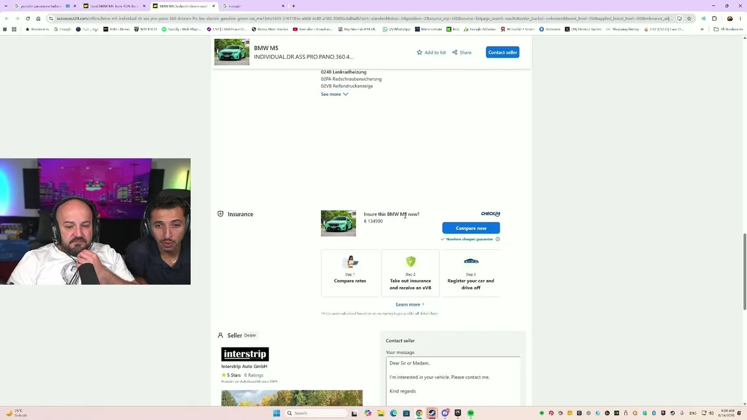Open the All Bookmarks folder

click(728, 29)
